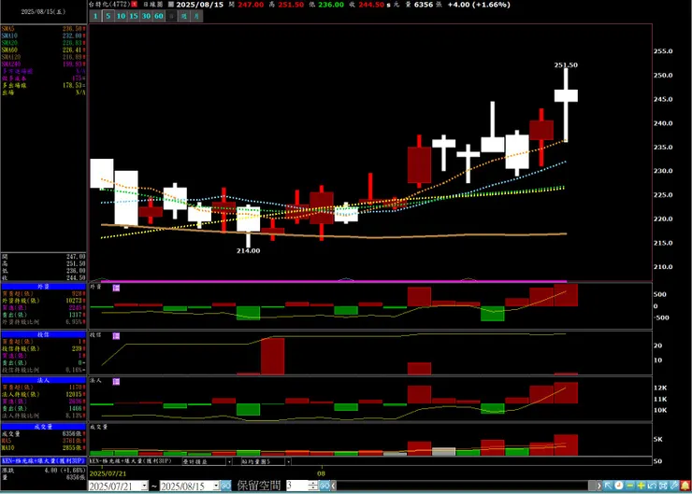Open the end date dropdown 2025/08/15
Viewport: 692px width, 494px height.
pyautogui.click(x=216, y=486)
